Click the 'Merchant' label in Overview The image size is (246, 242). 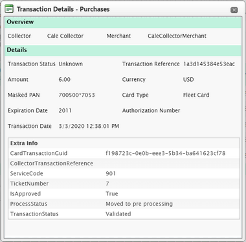click(x=118, y=36)
